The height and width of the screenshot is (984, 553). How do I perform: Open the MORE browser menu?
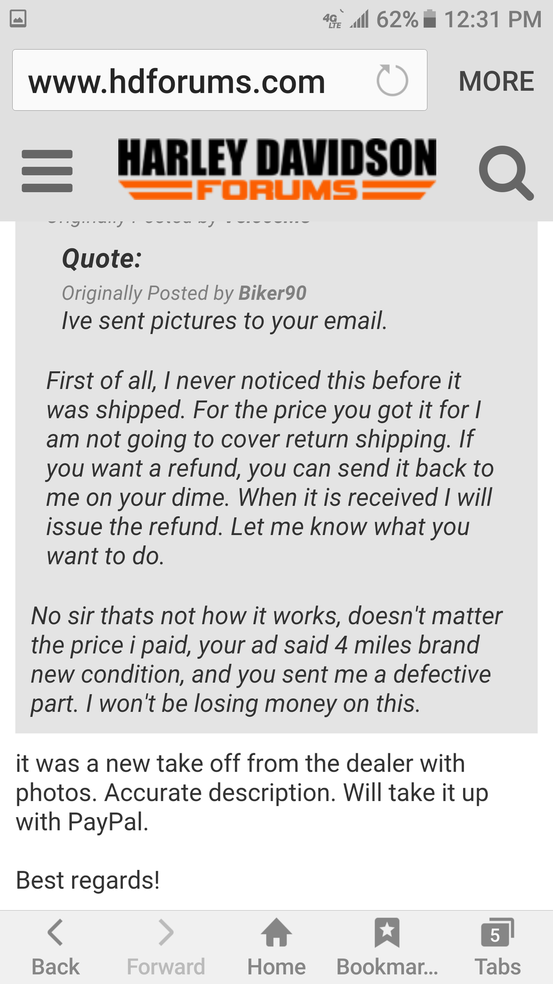496,81
